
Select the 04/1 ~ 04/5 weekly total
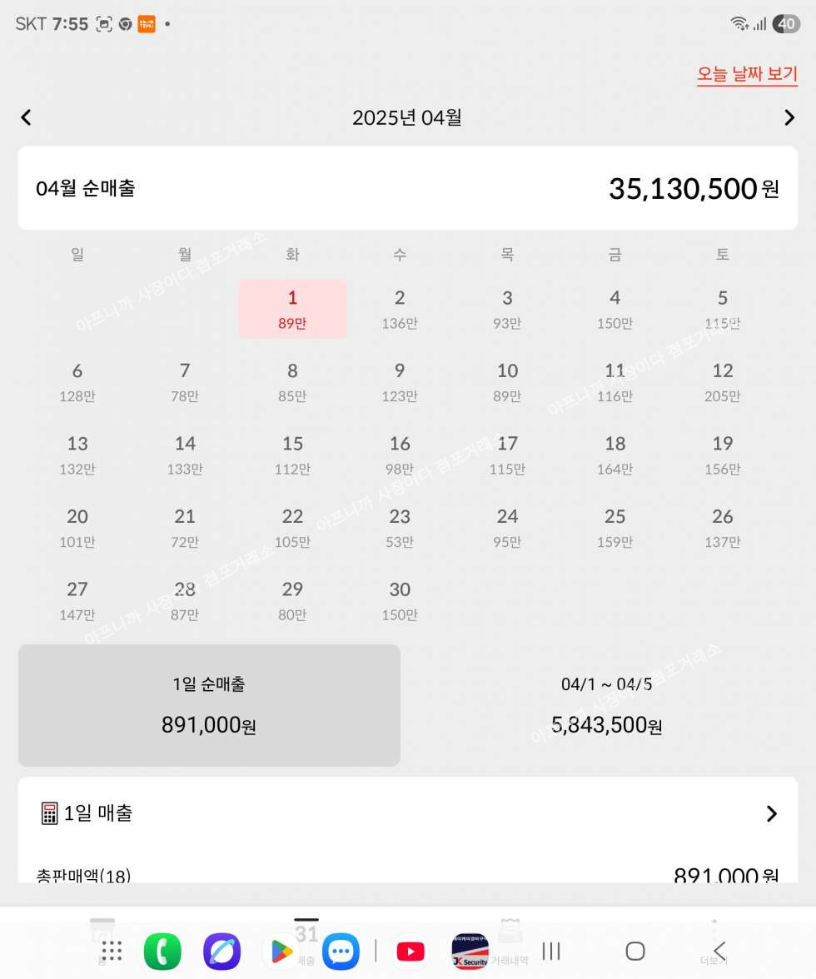pyautogui.click(x=606, y=705)
